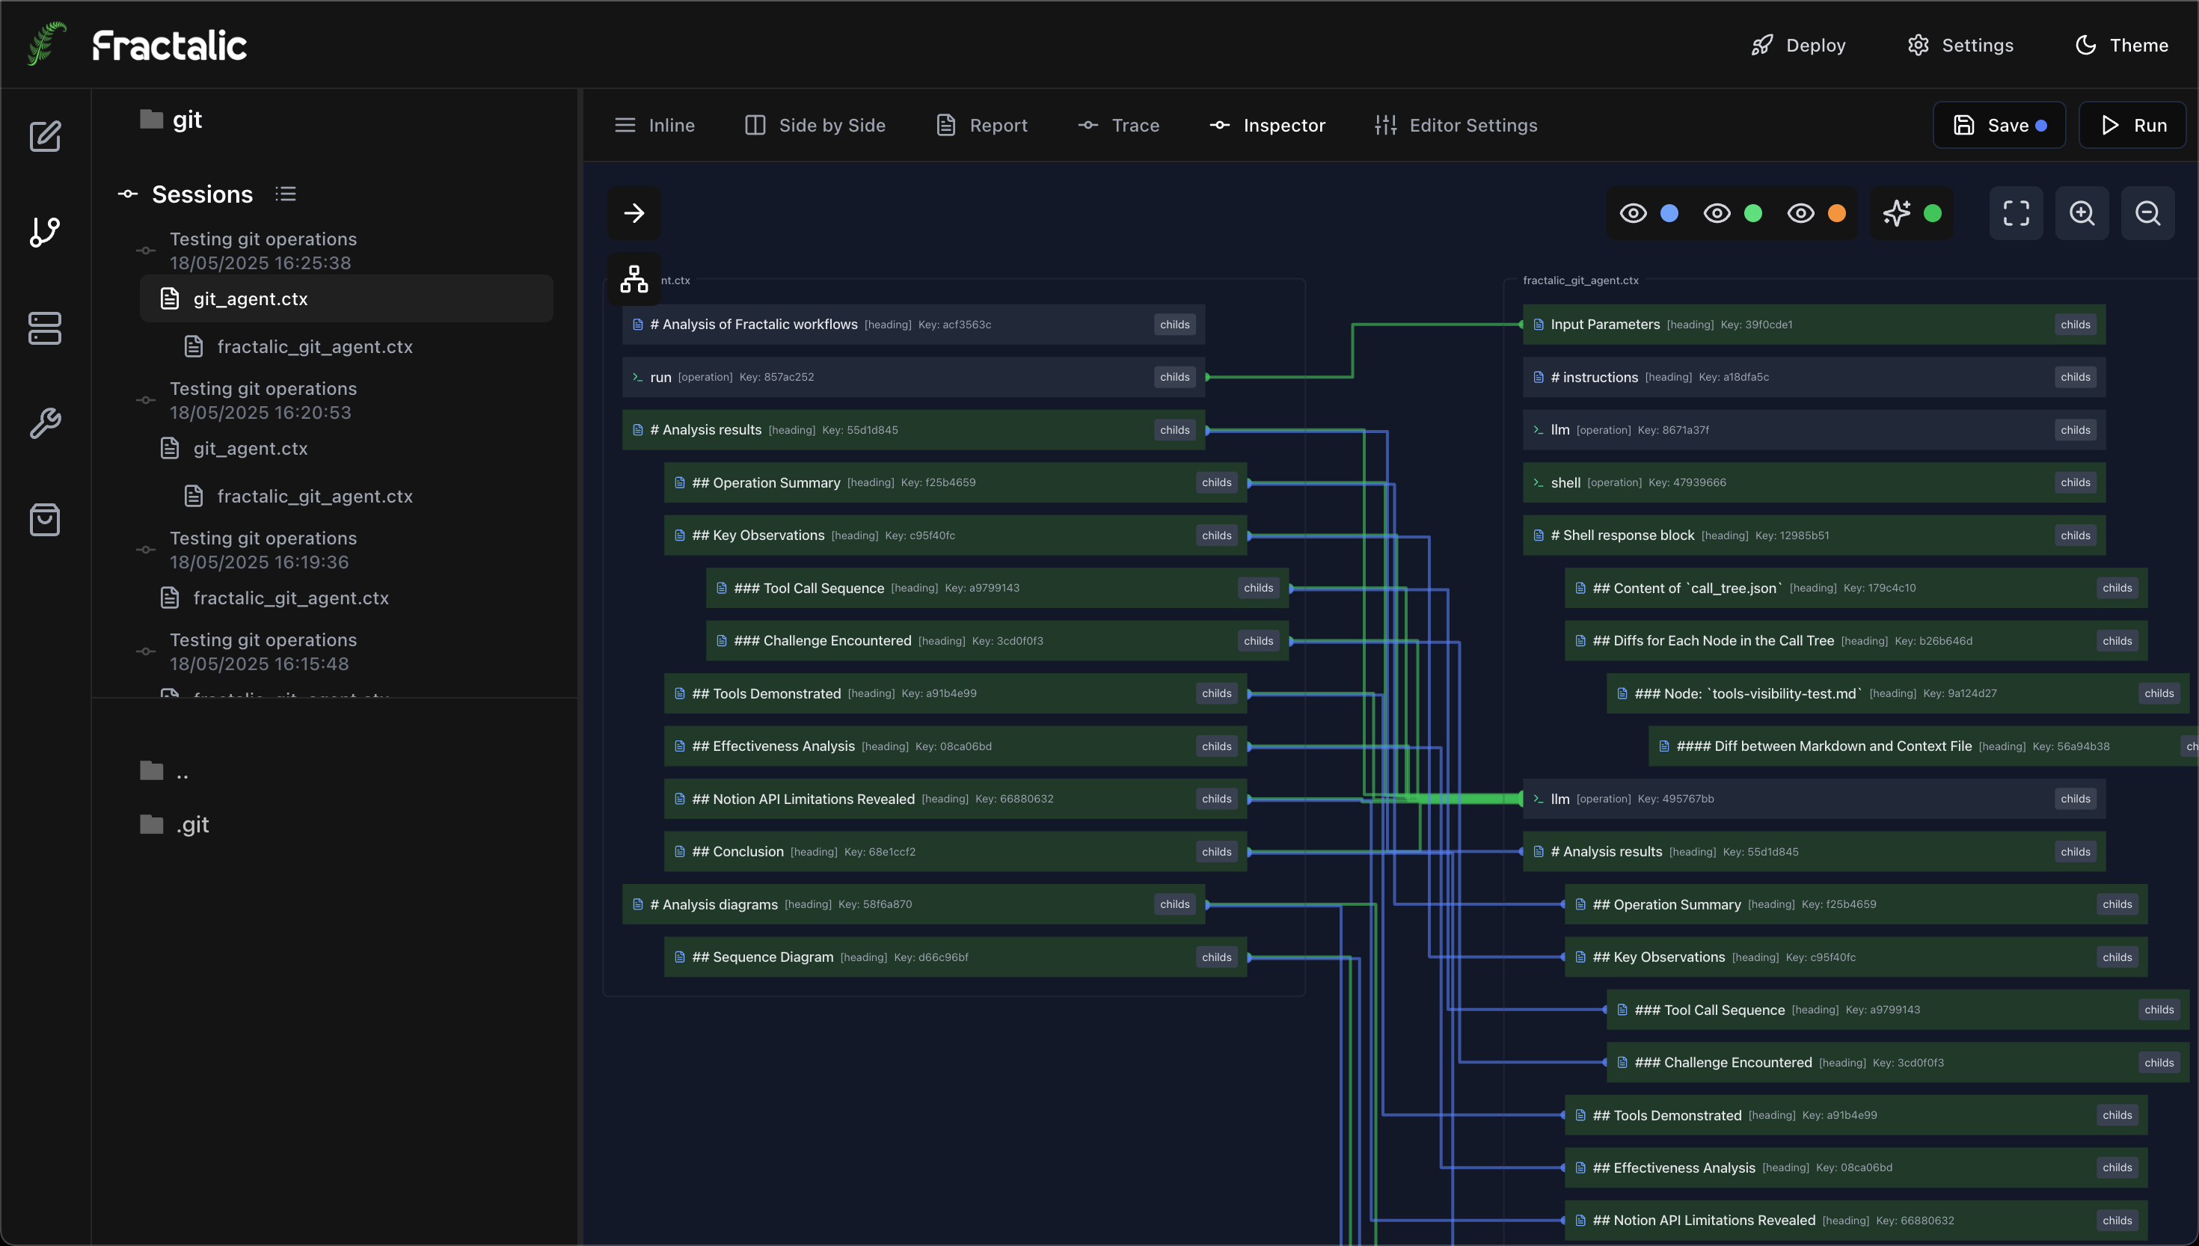This screenshot has height=1246, width=2199.
Task: Expand the session from 18/05/2025 16:15:48
Action: pyautogui.click(x=145, y=652)
